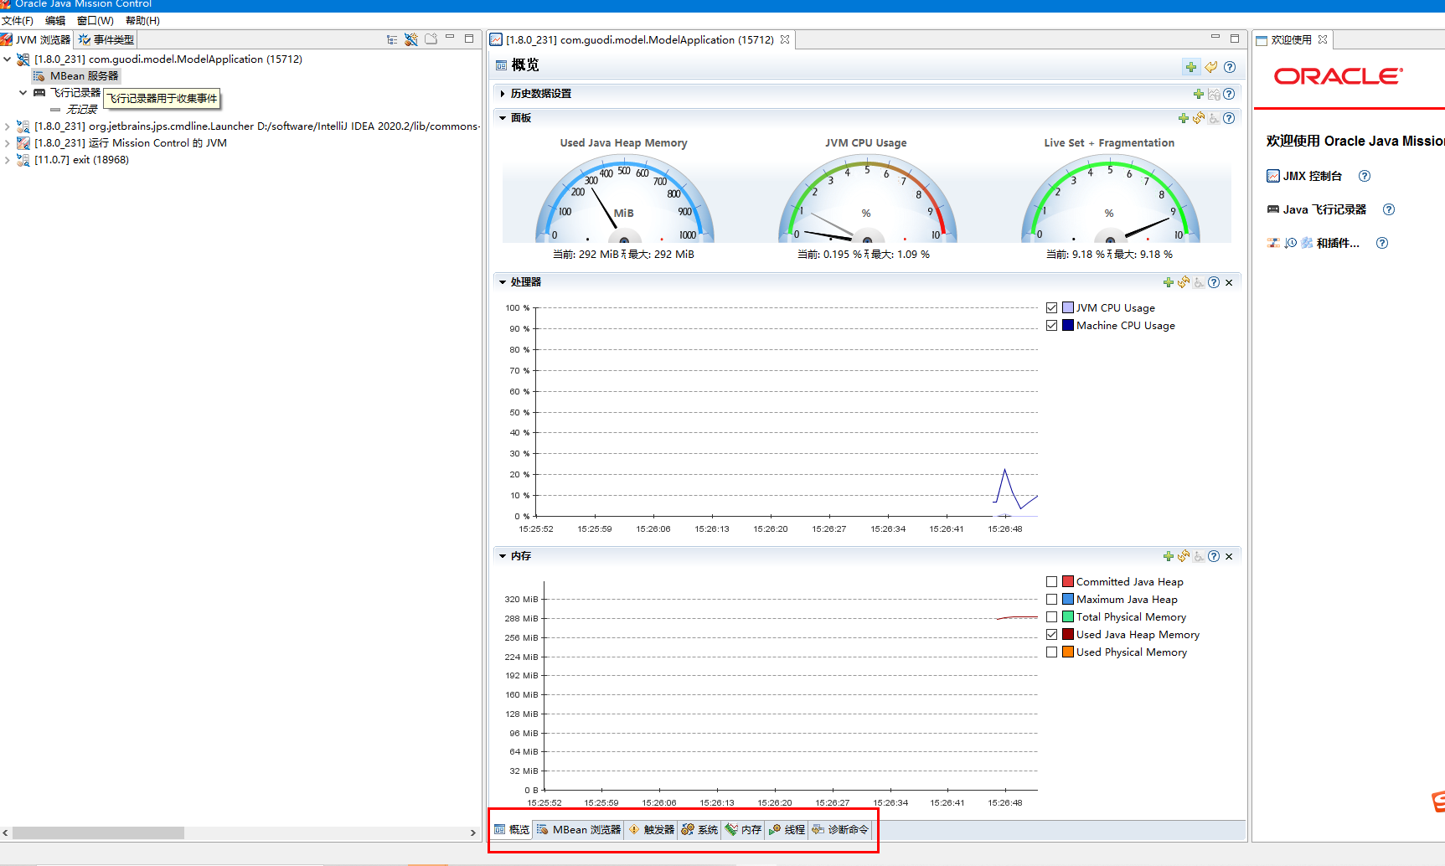The image size is (1445, 866).
Task: Click the Machine CPU Usage color swatch
Action: click(x=1068, y=325)
